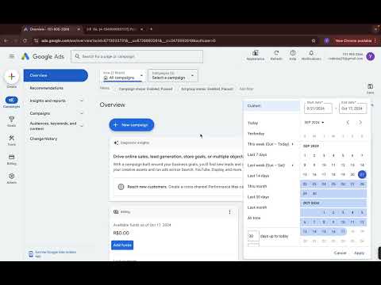Open the purple account avatar
The image size is (381, 285).
(x=371, y=56)
